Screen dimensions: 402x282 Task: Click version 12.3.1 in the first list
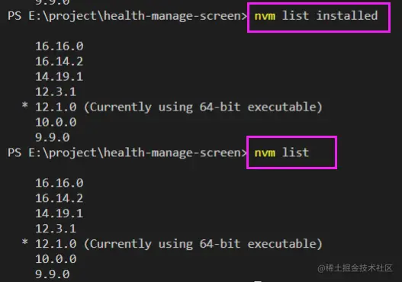56,91
